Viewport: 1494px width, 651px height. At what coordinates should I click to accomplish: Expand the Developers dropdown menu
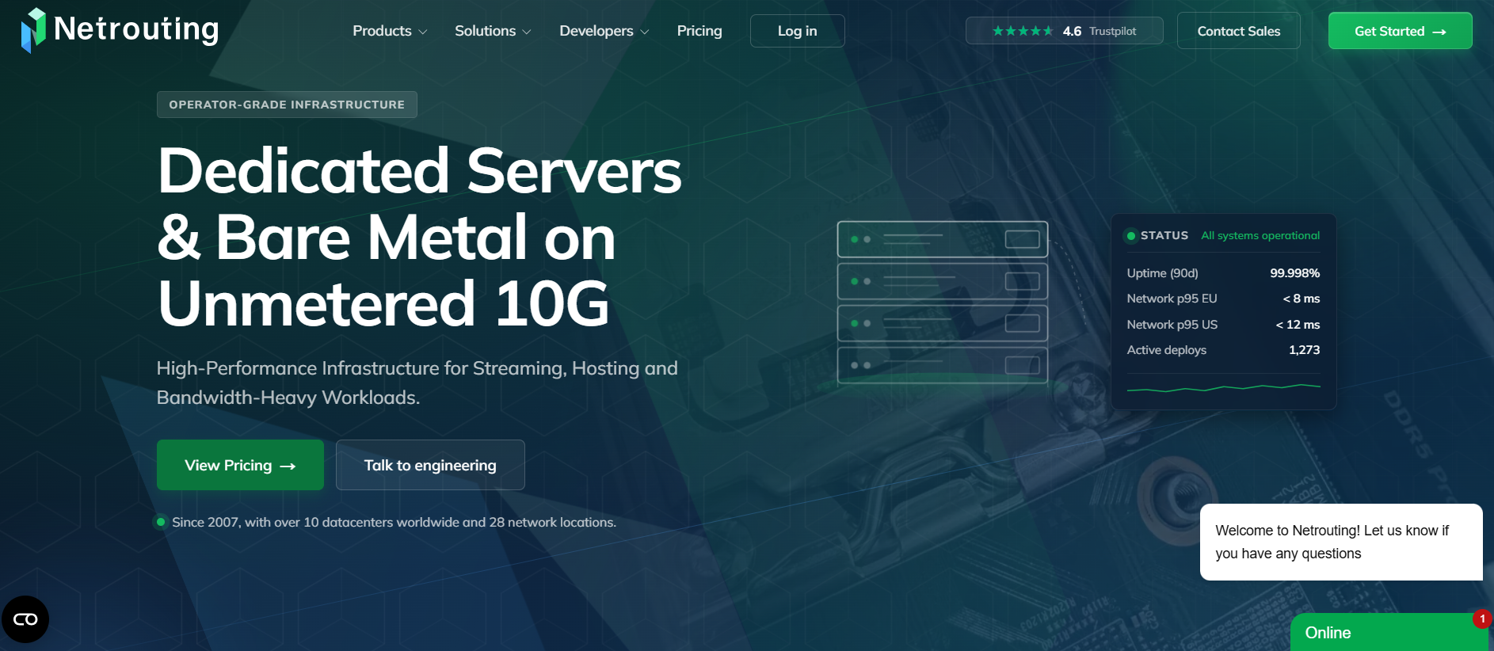pyautogui.click(x=604, y=31)
